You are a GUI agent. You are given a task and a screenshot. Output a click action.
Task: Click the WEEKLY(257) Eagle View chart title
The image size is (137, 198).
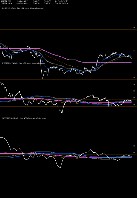[24, 63]
